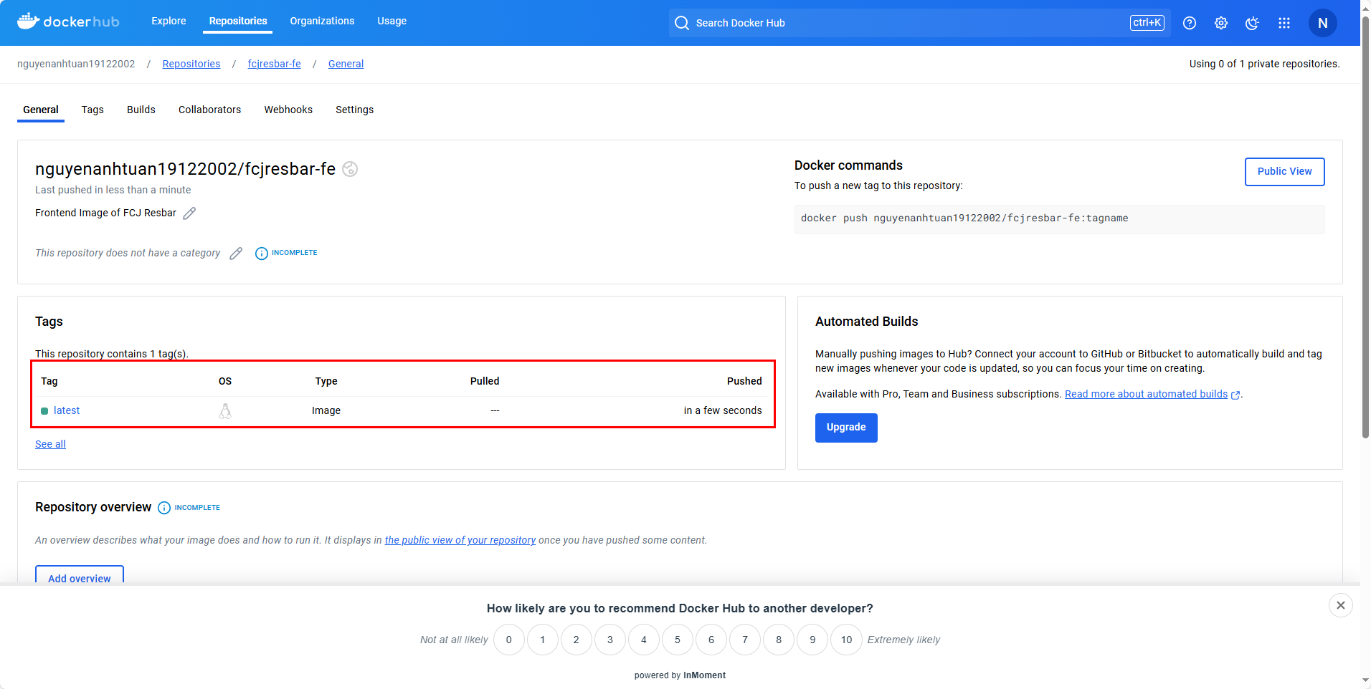Viewport: 1371px width, 689px height.
Task: Click the fcjresbar-fe breadcrumb link
Action: [275, 64]
